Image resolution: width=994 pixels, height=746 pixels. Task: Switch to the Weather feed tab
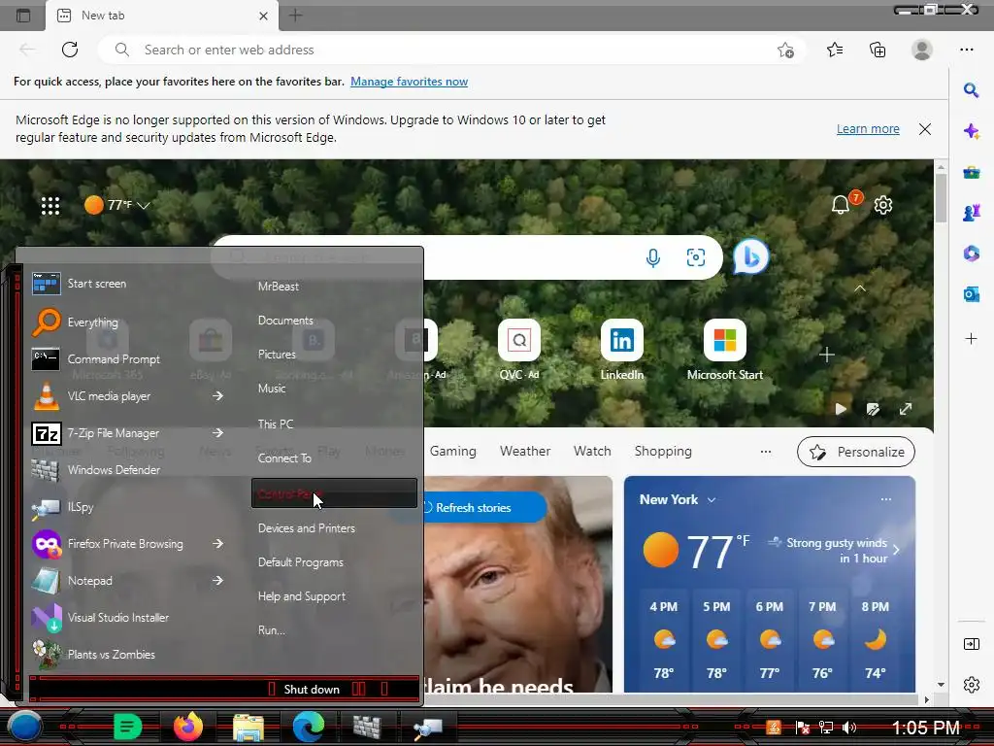(525, 451)
